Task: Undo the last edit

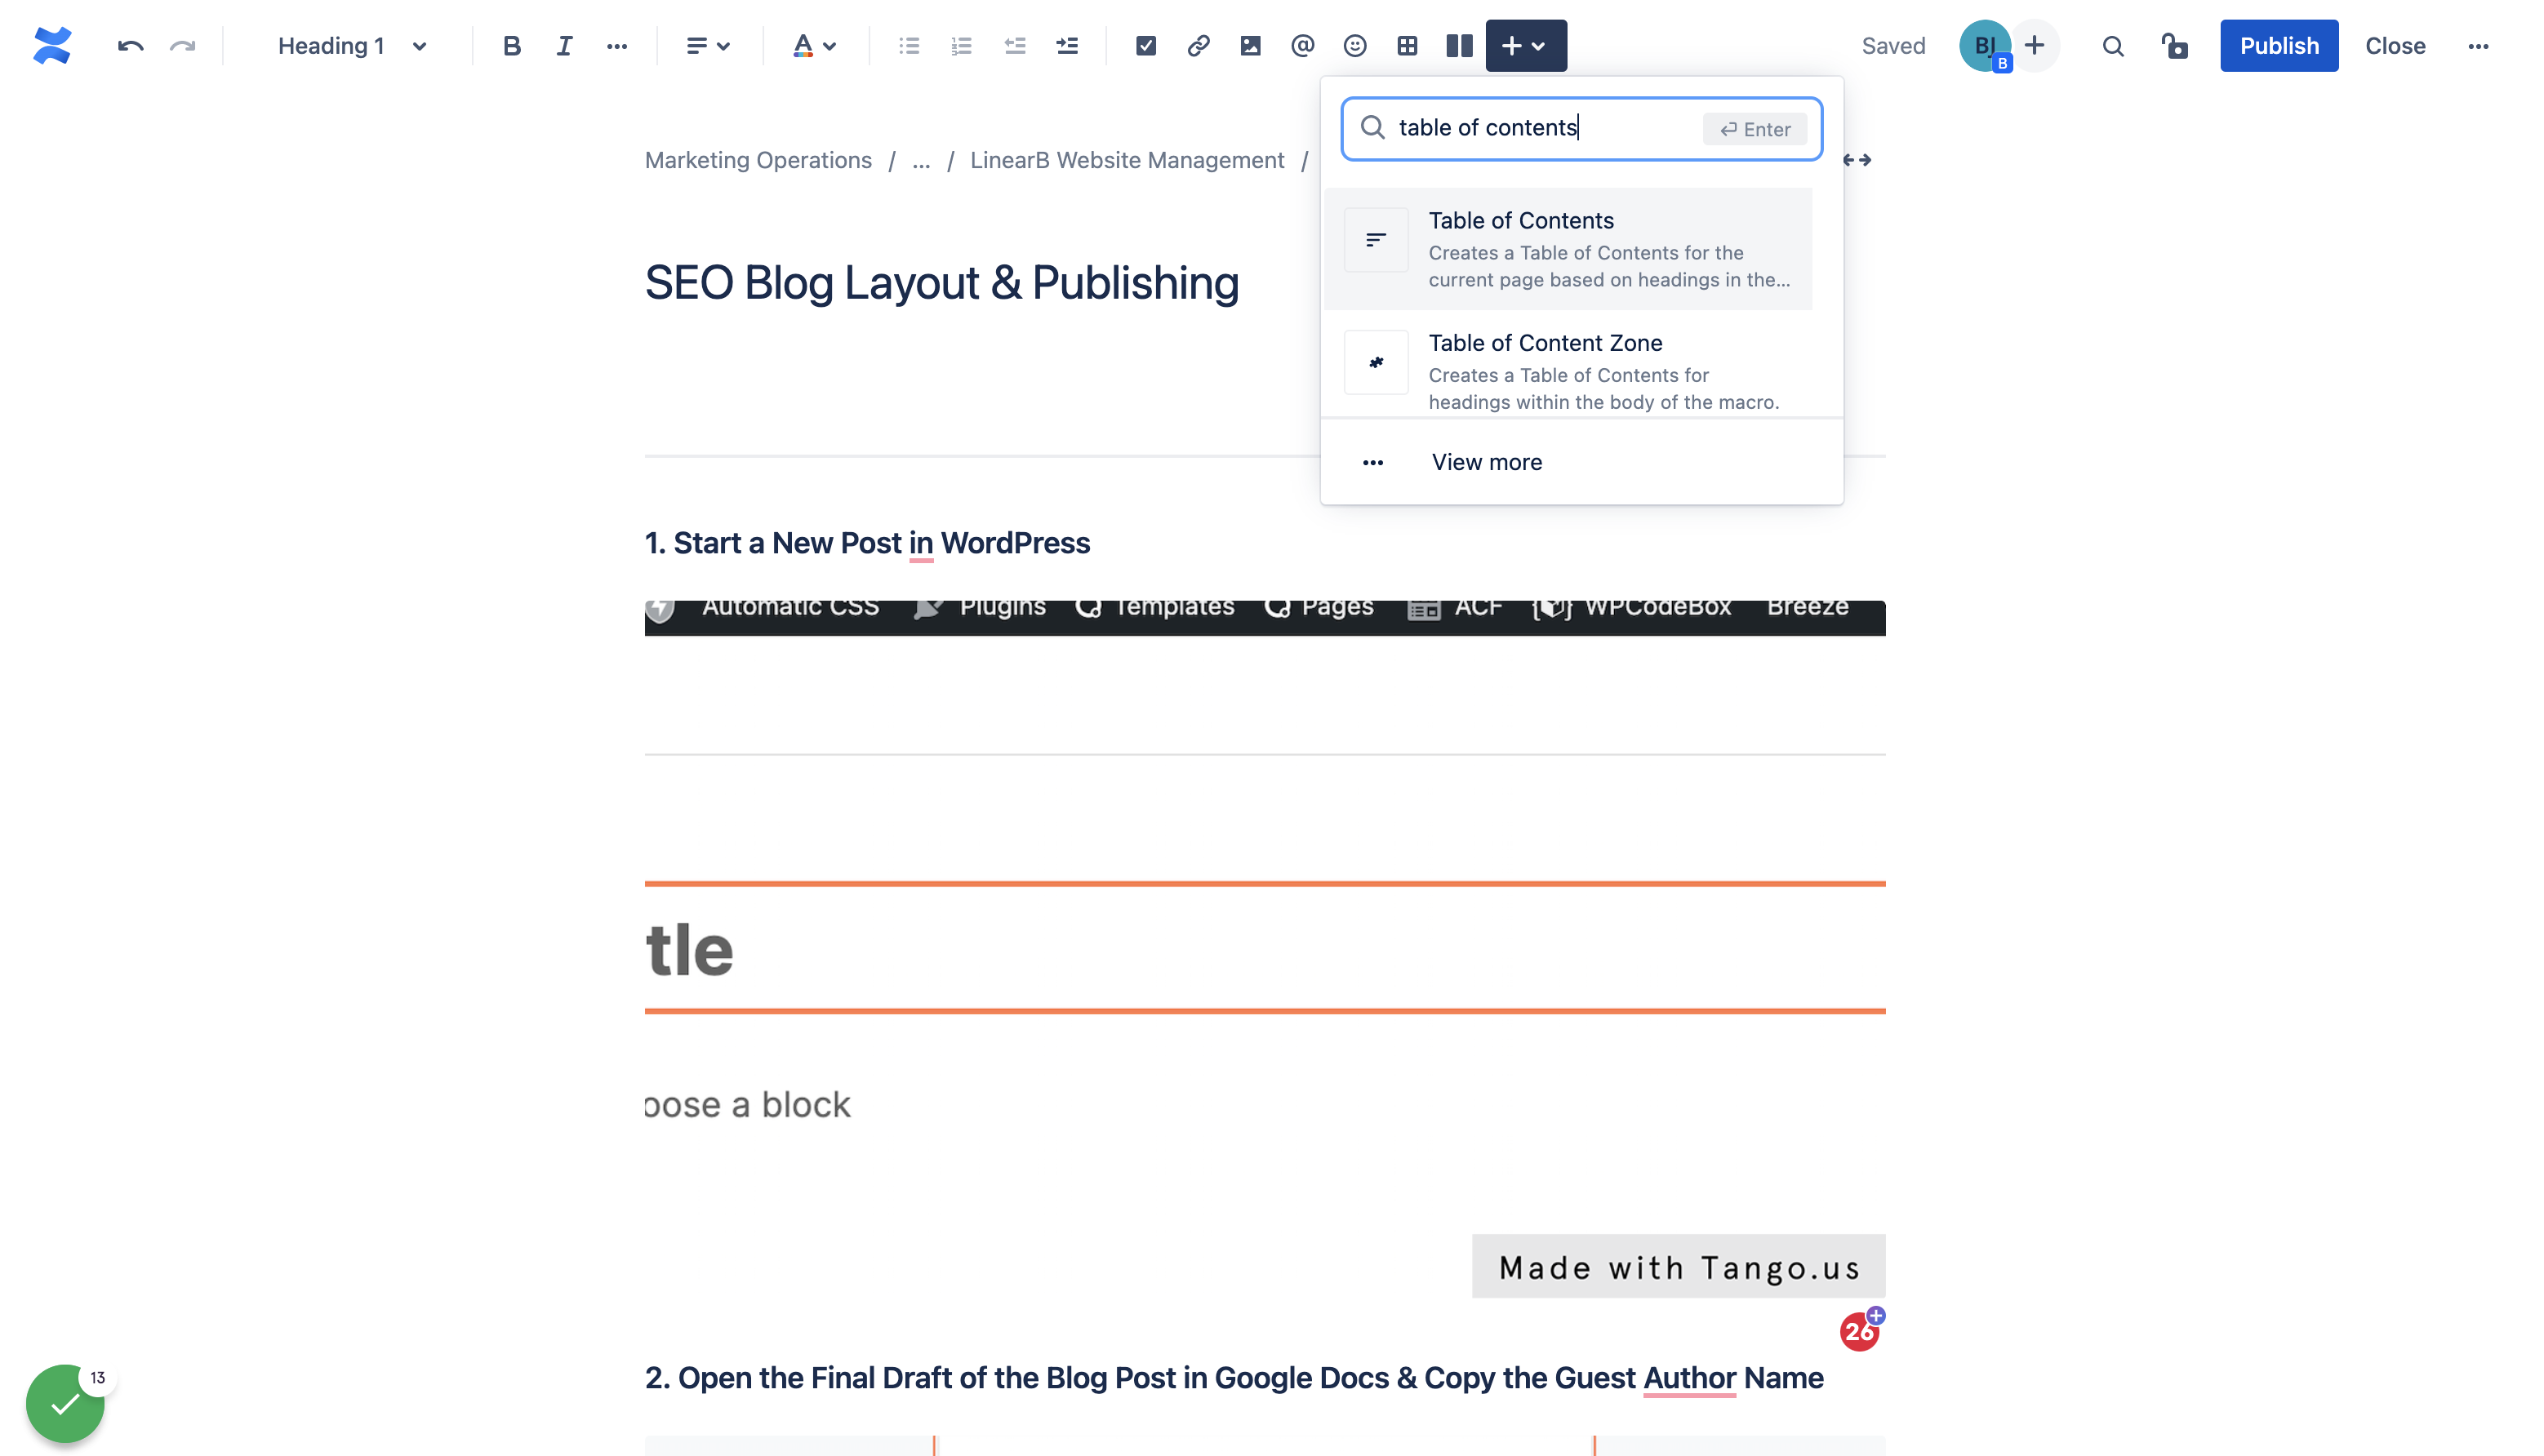Action: tap(130, 46)
